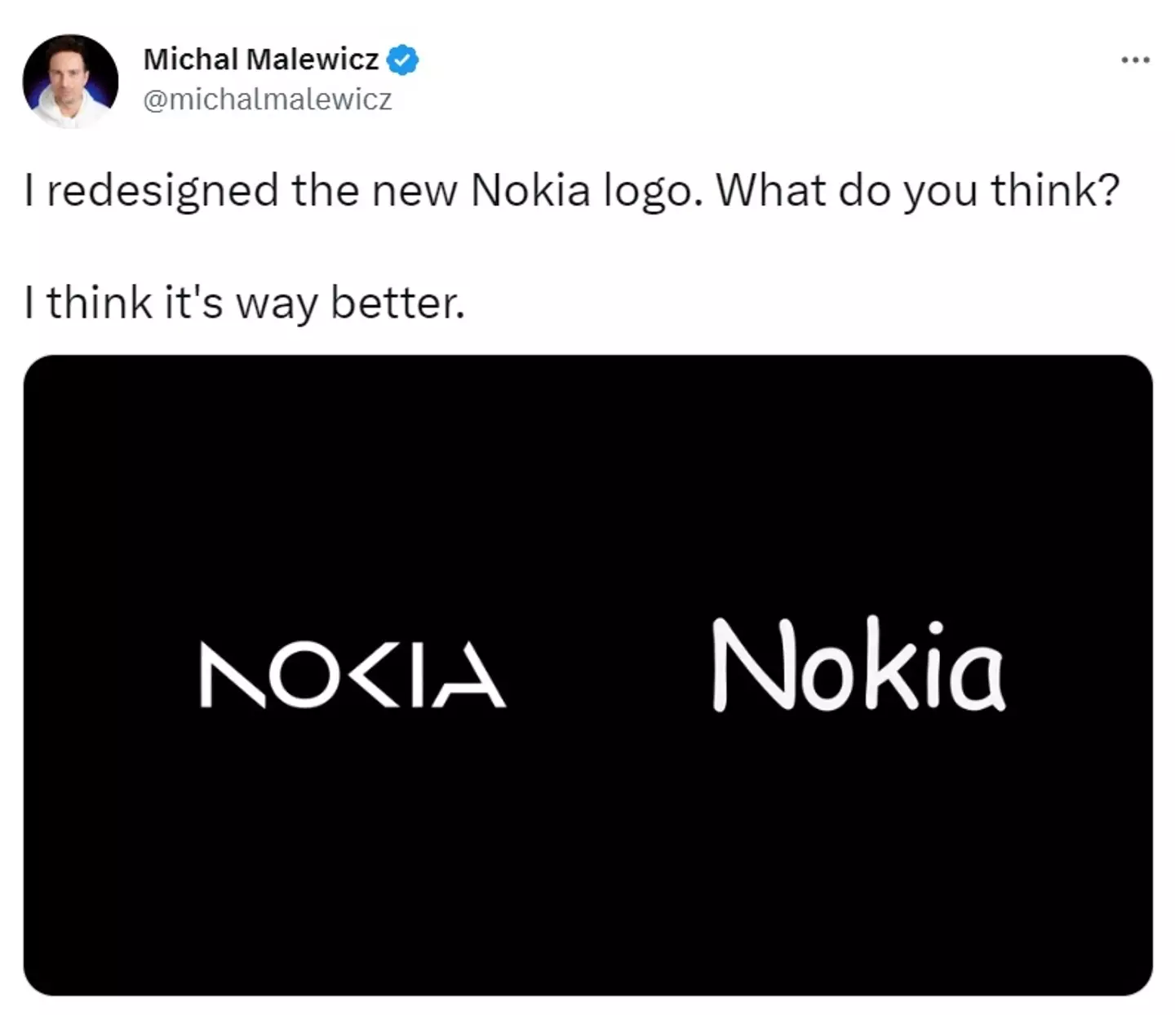The image size is (1175, 1015).
Task: Open the "Michal Malewicz" display name link
Action: click(x=261, y=60)
